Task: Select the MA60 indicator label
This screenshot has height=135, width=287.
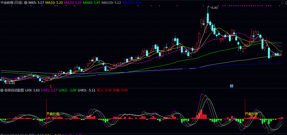Action: click(x=92, y=2)
